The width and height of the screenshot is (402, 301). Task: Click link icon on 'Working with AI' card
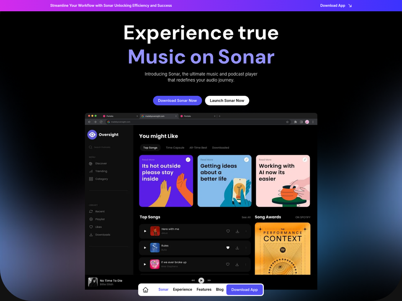tap(305, 160)
